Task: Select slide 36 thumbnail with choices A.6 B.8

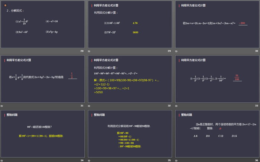Action: 217,134
